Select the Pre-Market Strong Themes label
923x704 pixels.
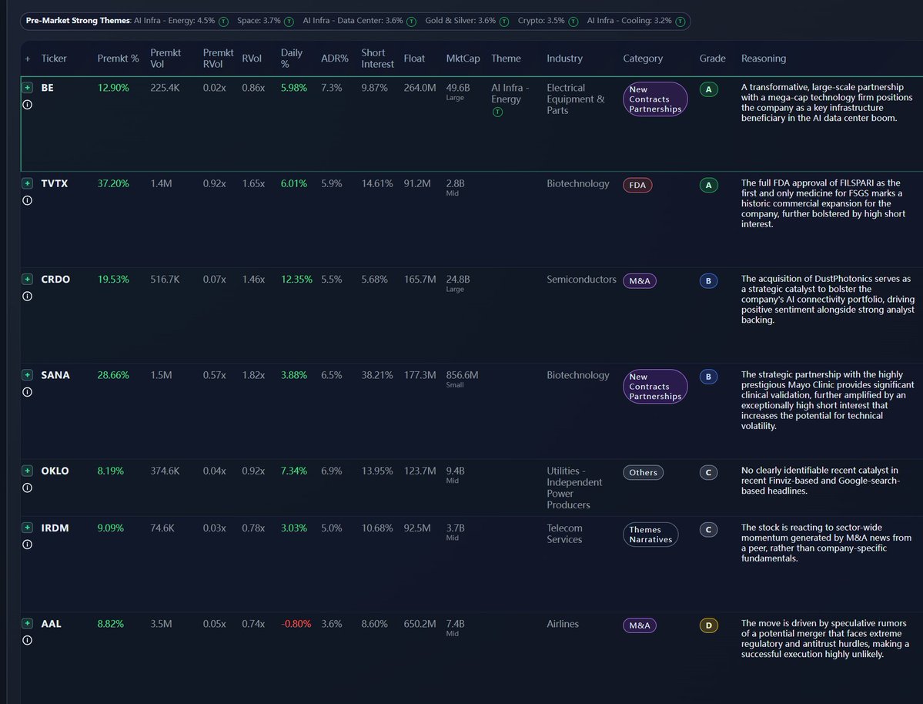[x=78, y=21]
